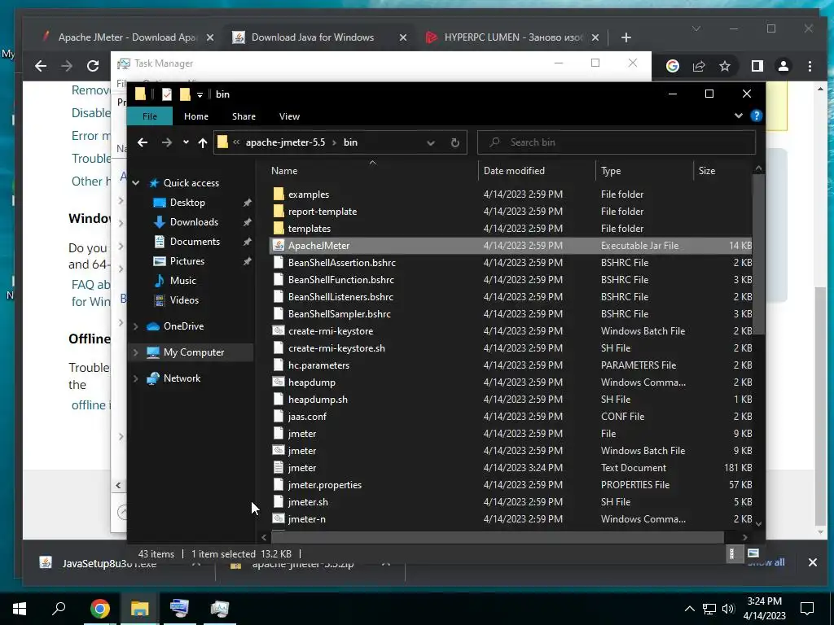Screen dimensions: 834x625
Task: Open the notification center icon
Action: click(807, 609)
